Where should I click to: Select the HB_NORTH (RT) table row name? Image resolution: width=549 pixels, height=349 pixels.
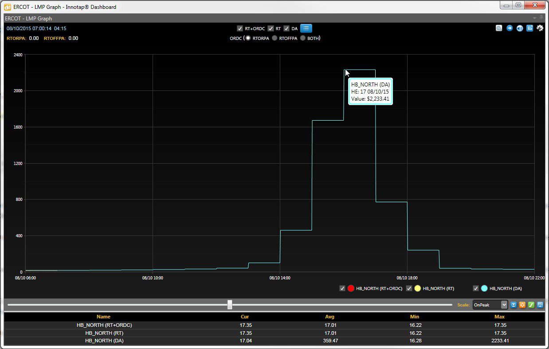click(x=104, y=333)
